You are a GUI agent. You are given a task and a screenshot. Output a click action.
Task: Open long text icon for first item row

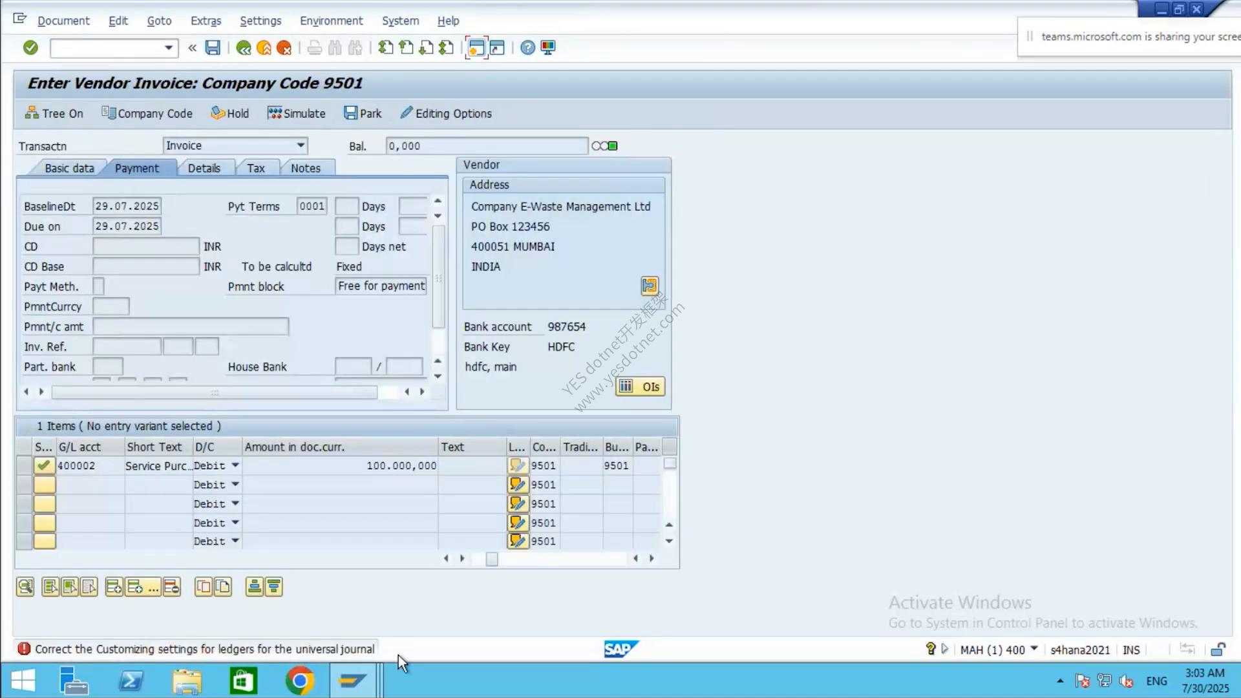click(518, 465)
